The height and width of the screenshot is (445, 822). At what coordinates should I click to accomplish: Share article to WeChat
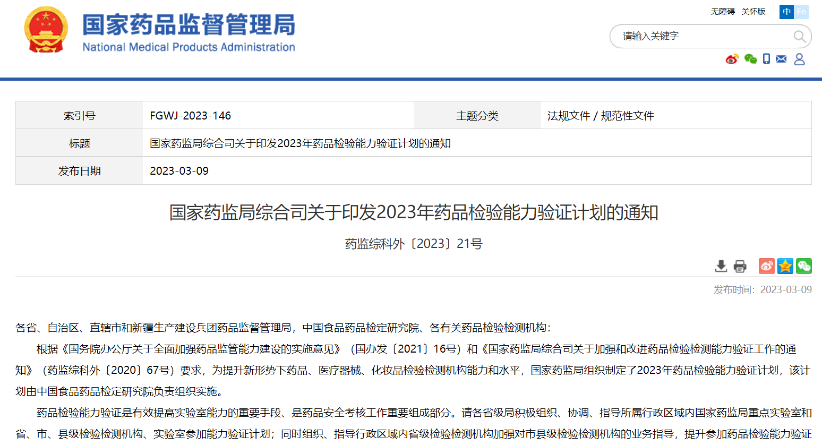[803, 266]
